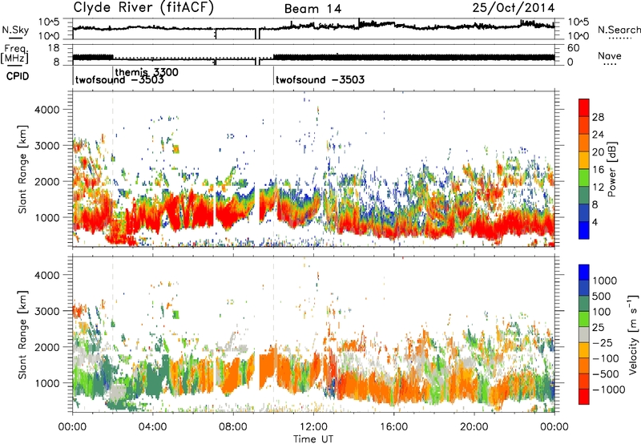Screen dimensions: 641x444
Task: Click the '60' Nave axis value
Action: (x=573, y=48)
